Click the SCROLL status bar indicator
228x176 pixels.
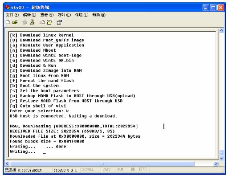tap(88, 169)
